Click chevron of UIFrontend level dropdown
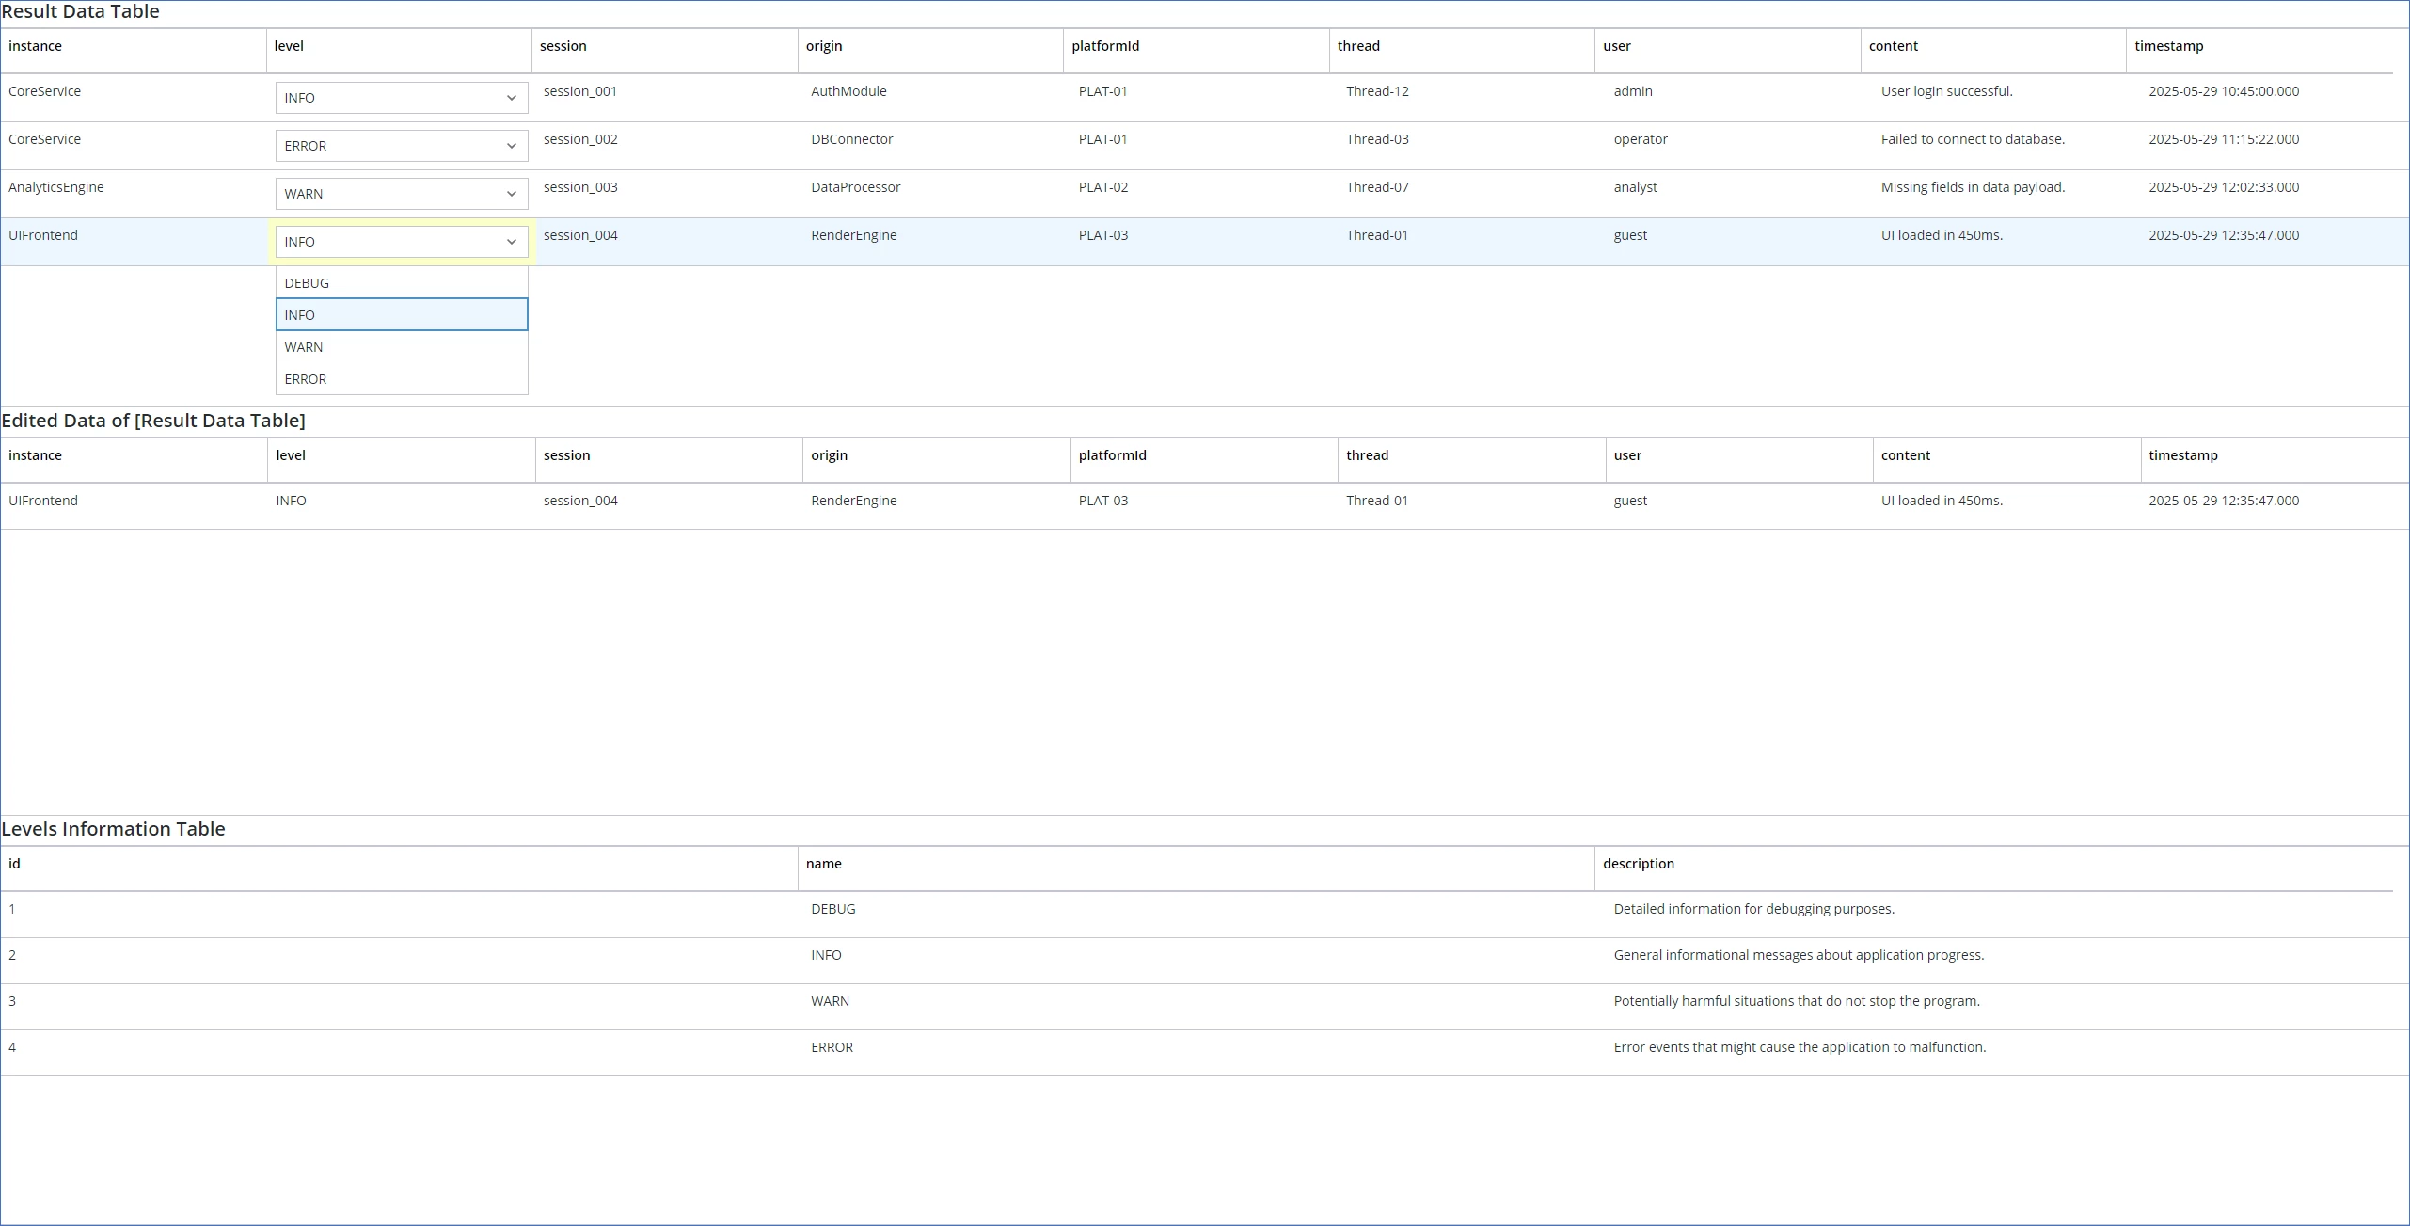Image resolution: width=2410 pixels, height=1226 pixels. (511, 242)
